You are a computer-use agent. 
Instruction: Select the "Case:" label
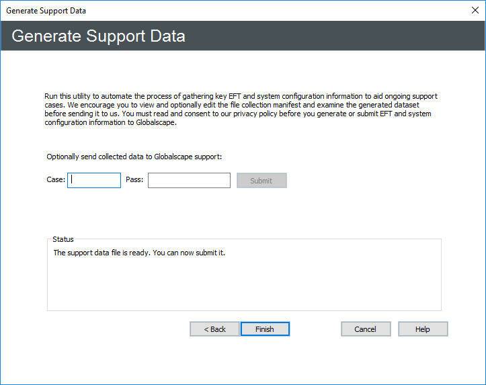(x=56, y=180)
